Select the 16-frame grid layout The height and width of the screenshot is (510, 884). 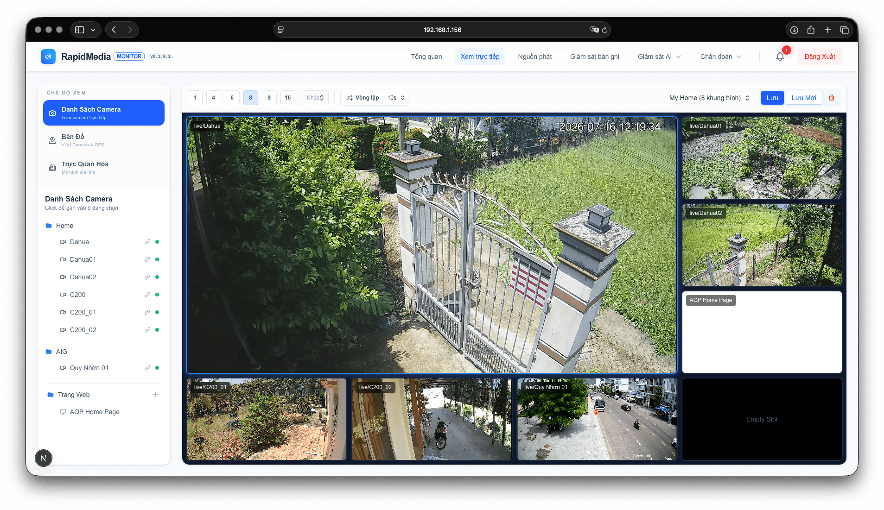(x=288, y=98)
